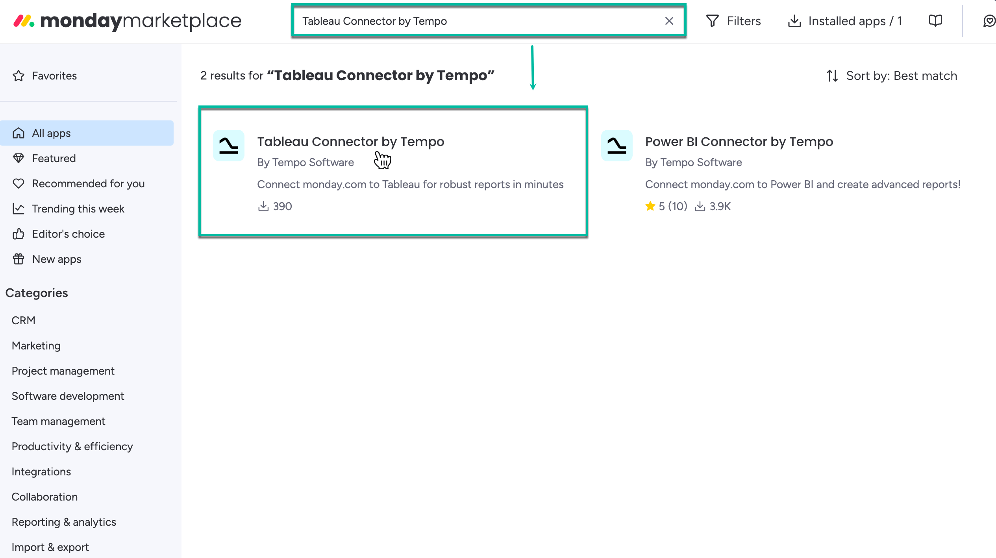Click the Favorites star icon in sidebar
The image size is (996, 558).
click(19, 76)
